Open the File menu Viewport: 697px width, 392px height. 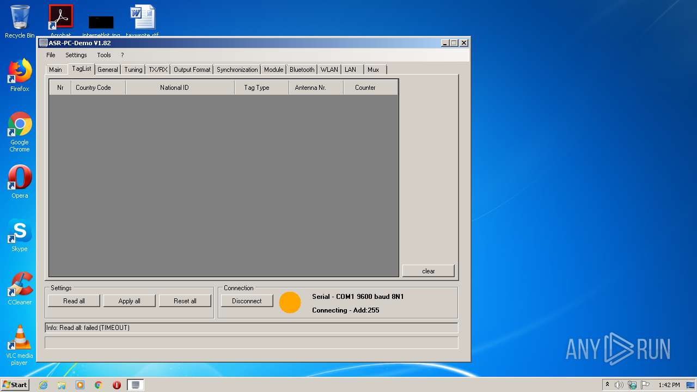[x=51, y=55]
